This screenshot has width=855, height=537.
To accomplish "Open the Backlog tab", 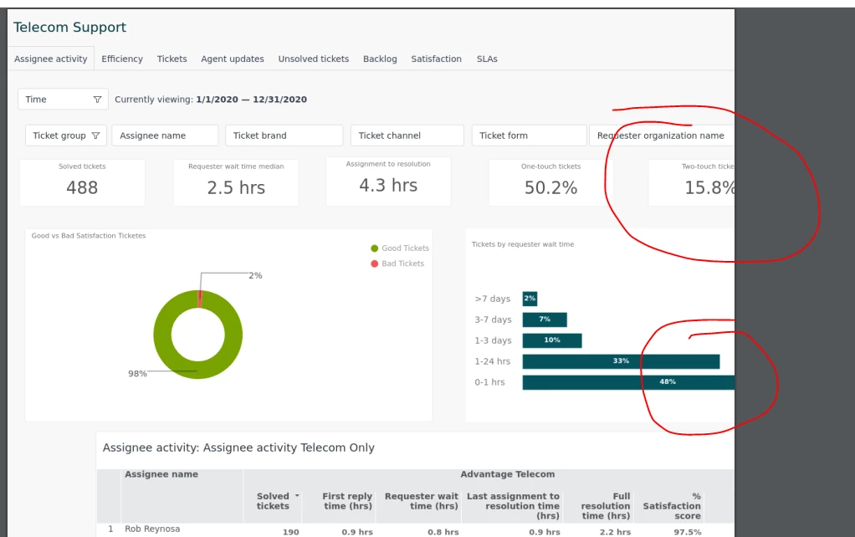I will coord(380,59).
